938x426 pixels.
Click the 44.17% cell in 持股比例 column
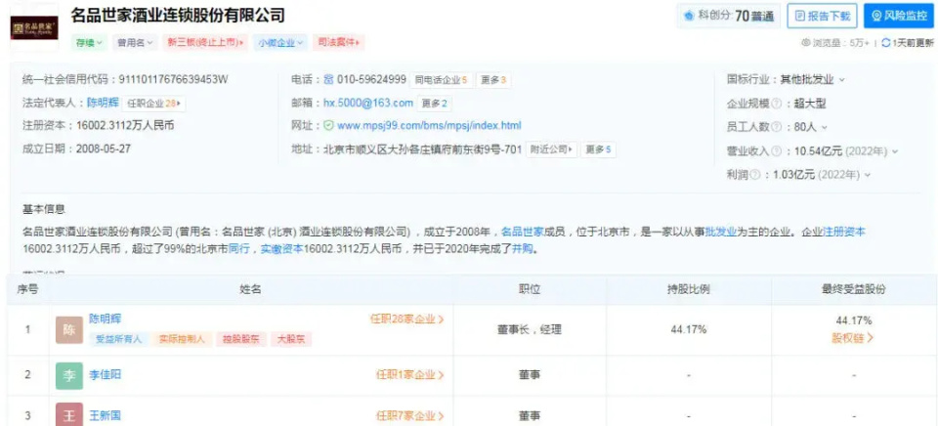coord(689,329)
